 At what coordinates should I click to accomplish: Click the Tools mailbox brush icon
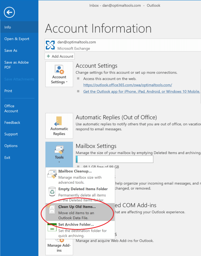tap(59, 149)
